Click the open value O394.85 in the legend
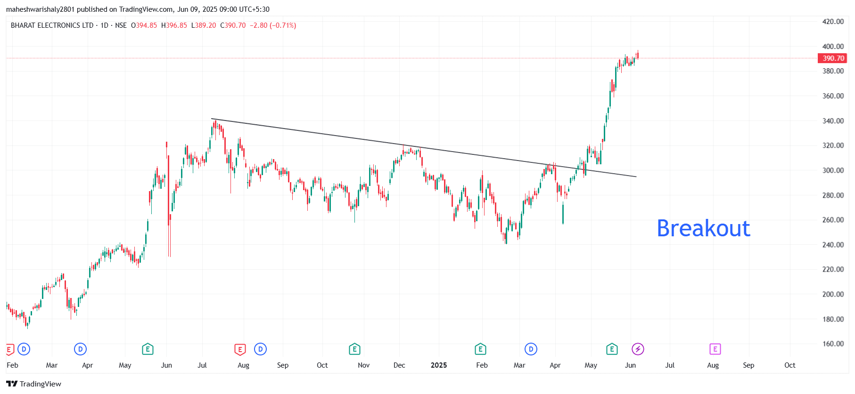855x394 pixels. [x=144, y=25]
